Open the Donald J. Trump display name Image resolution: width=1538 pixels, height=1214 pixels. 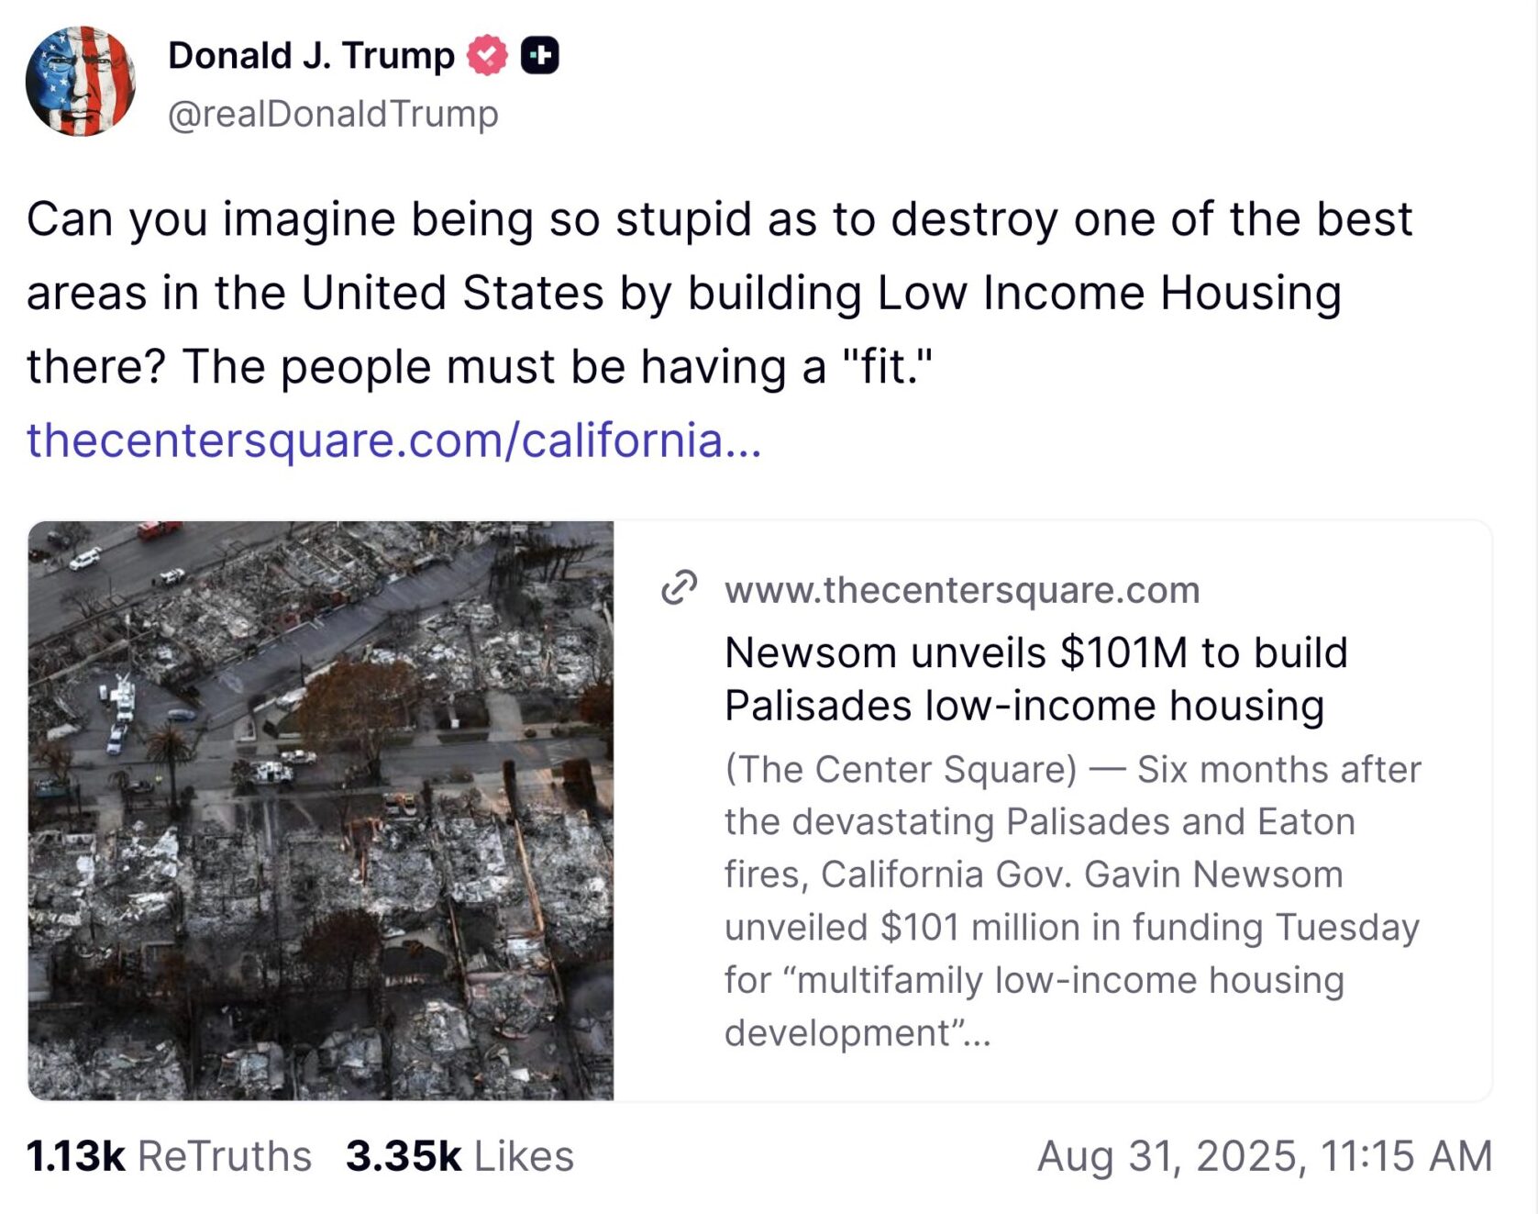click(311, 56)
